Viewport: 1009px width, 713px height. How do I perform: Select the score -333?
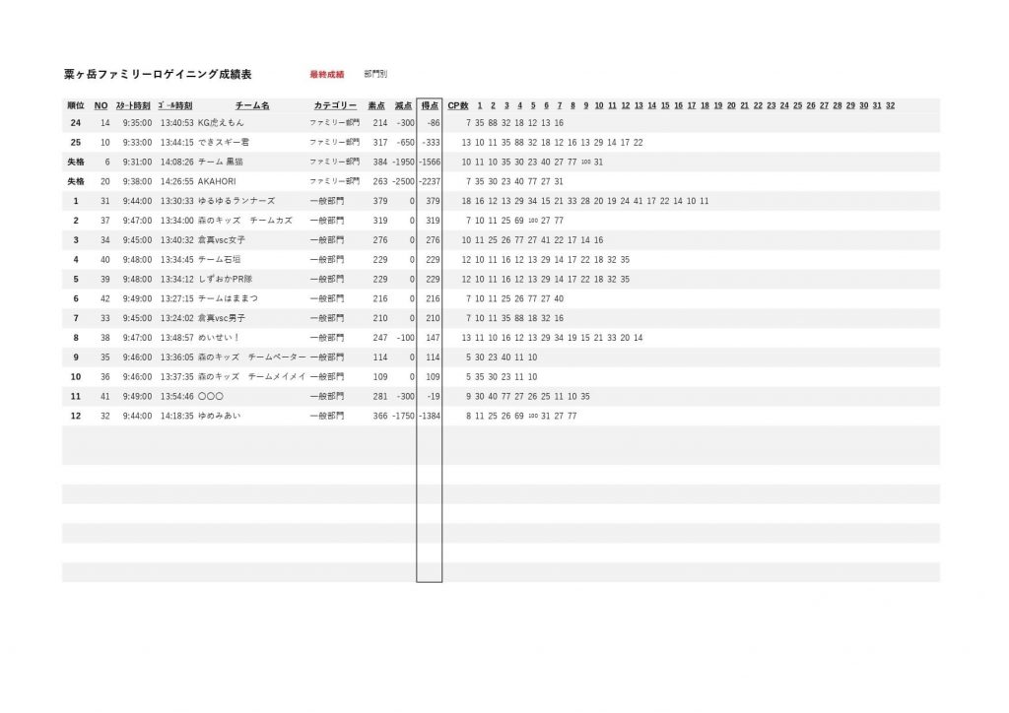(x=432, y=142)
